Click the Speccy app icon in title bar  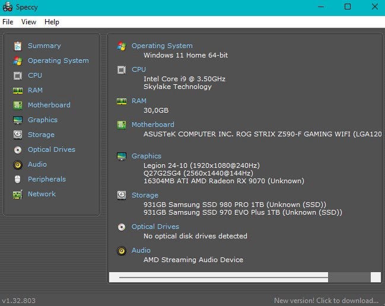coord(8,7)
